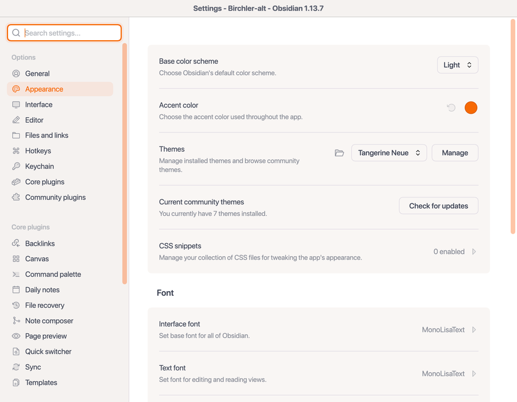This screenshot has width=517, height=402.
Task: Open File recovery plugin options
Action: pyautogui.click(x=60, y=305)
